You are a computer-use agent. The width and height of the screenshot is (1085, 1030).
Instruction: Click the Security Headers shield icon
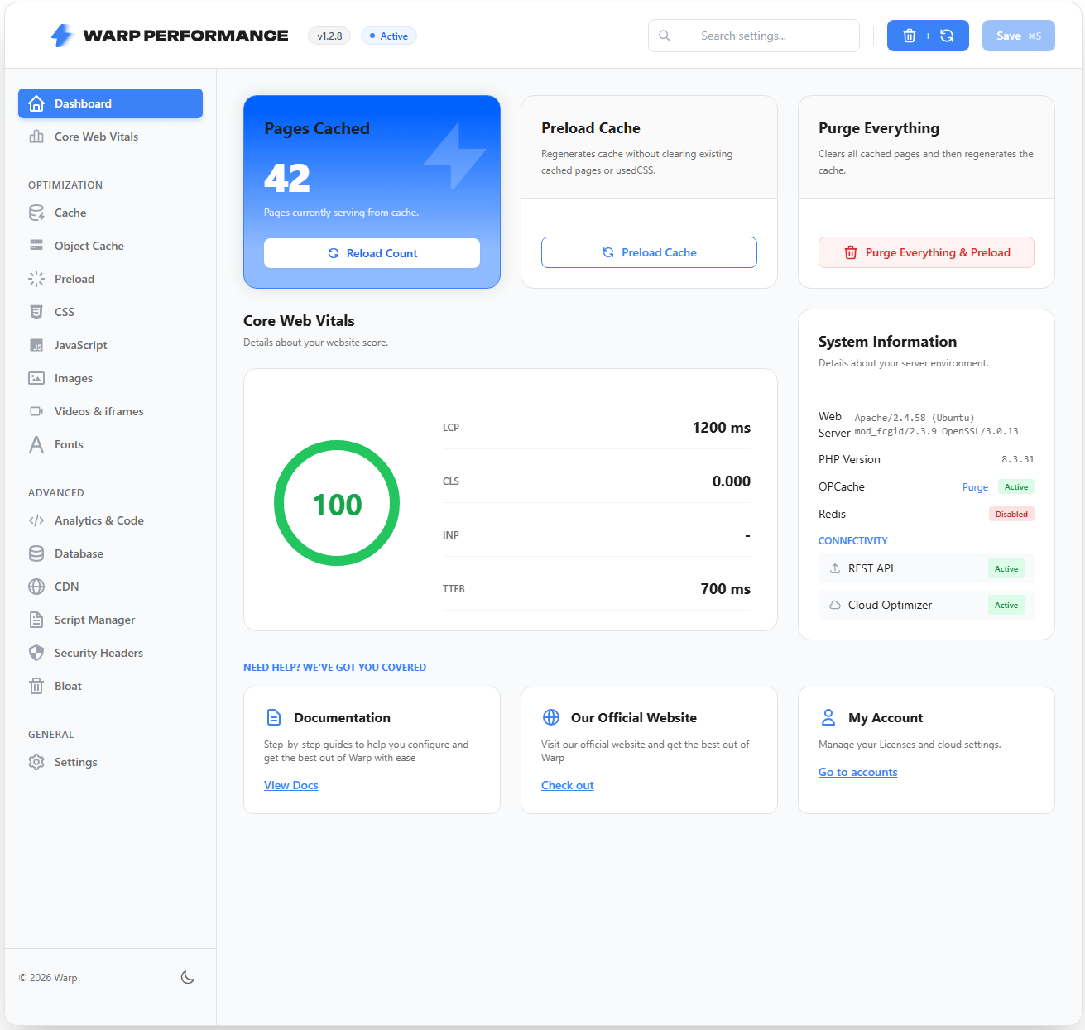(x=36, y=653)
